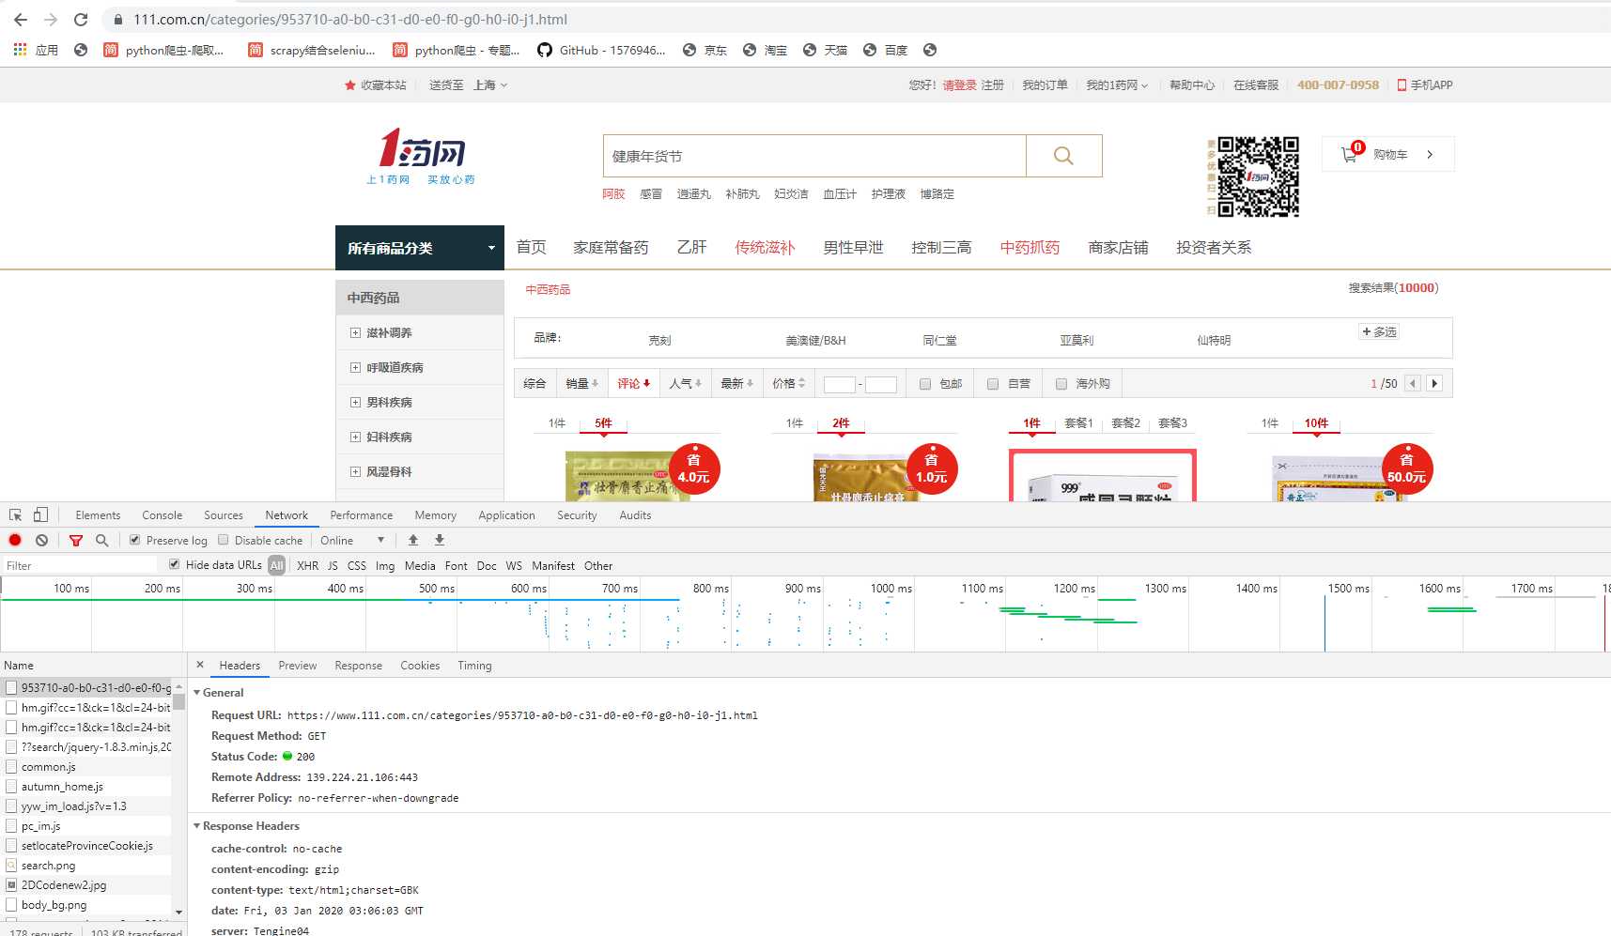Viewport: 1611px width, 936px height.
Task: Open the Timing tab
Action: (x=474, y=665)
